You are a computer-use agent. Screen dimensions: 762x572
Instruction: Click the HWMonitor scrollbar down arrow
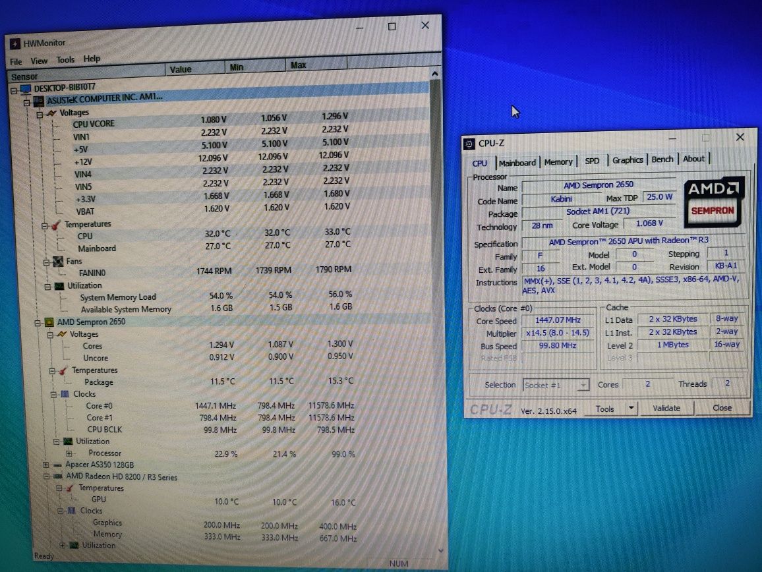pos(440,551)
